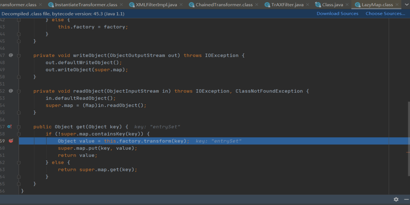Click fold end marker on line 55
This screenshot has width=410, height=205.
tap(19, 112)
